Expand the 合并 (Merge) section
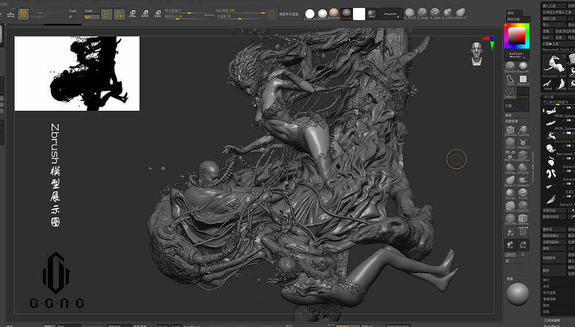 [546, 286]
